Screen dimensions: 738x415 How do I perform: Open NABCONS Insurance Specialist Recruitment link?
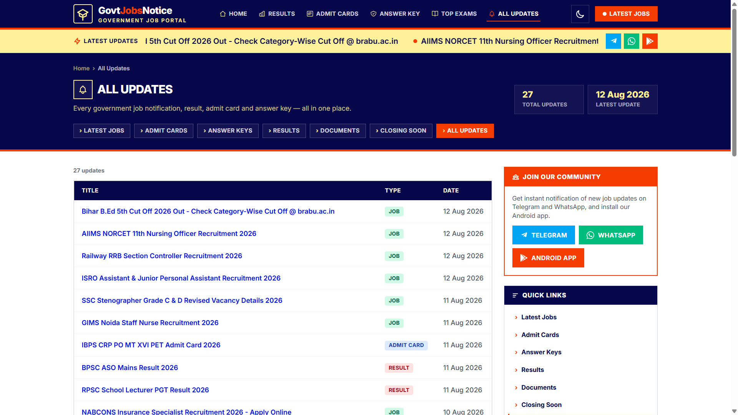[x=186, y=412]
